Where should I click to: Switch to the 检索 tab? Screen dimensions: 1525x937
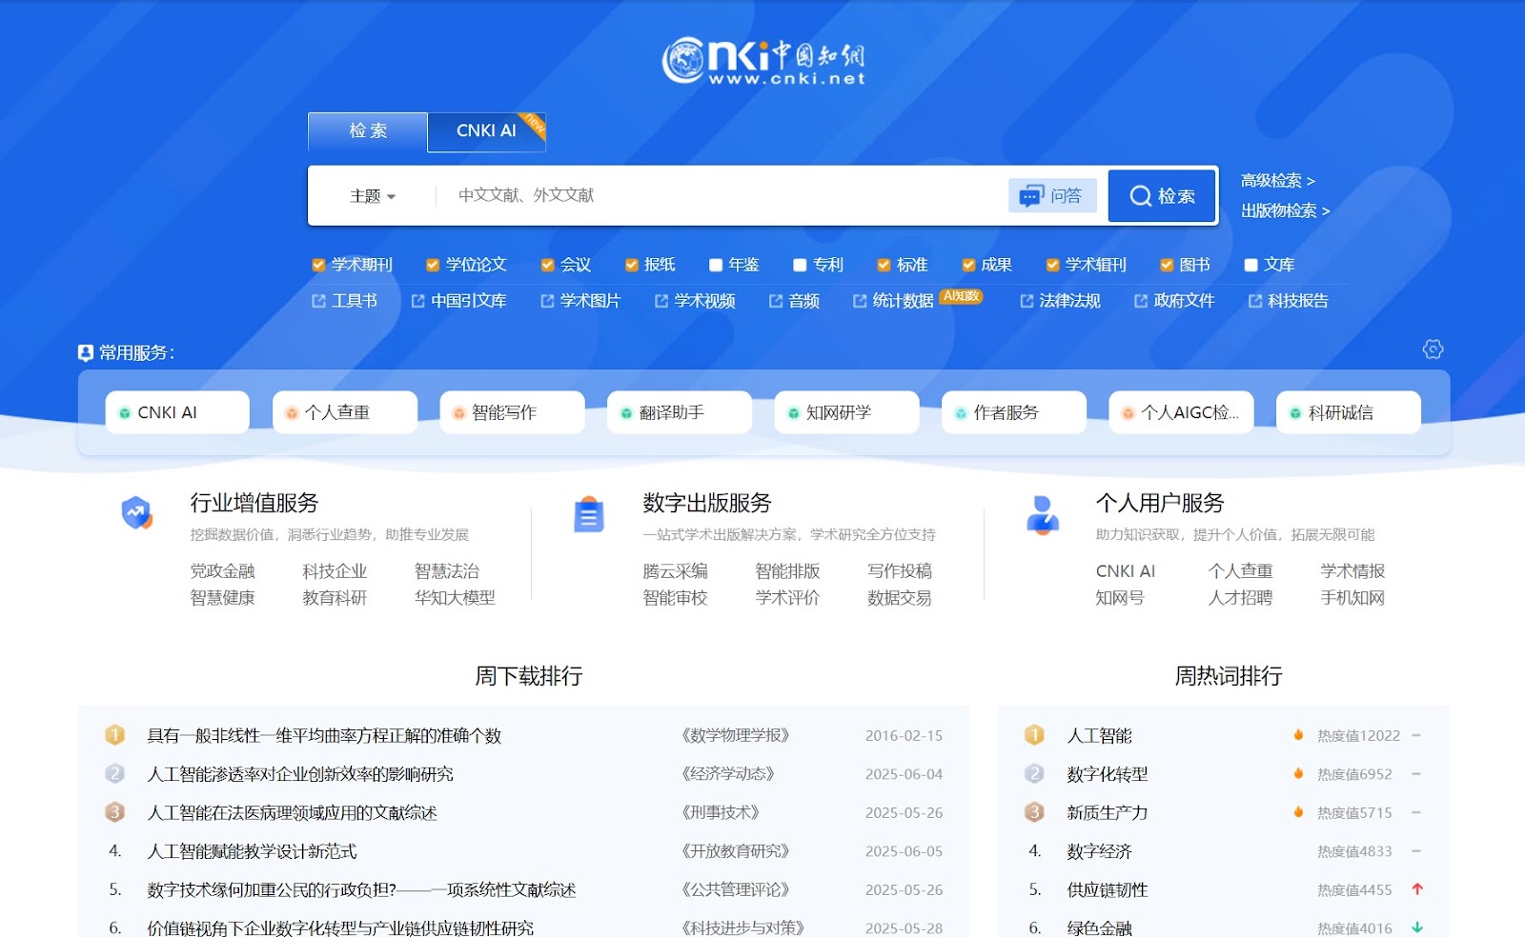[368, 131]
